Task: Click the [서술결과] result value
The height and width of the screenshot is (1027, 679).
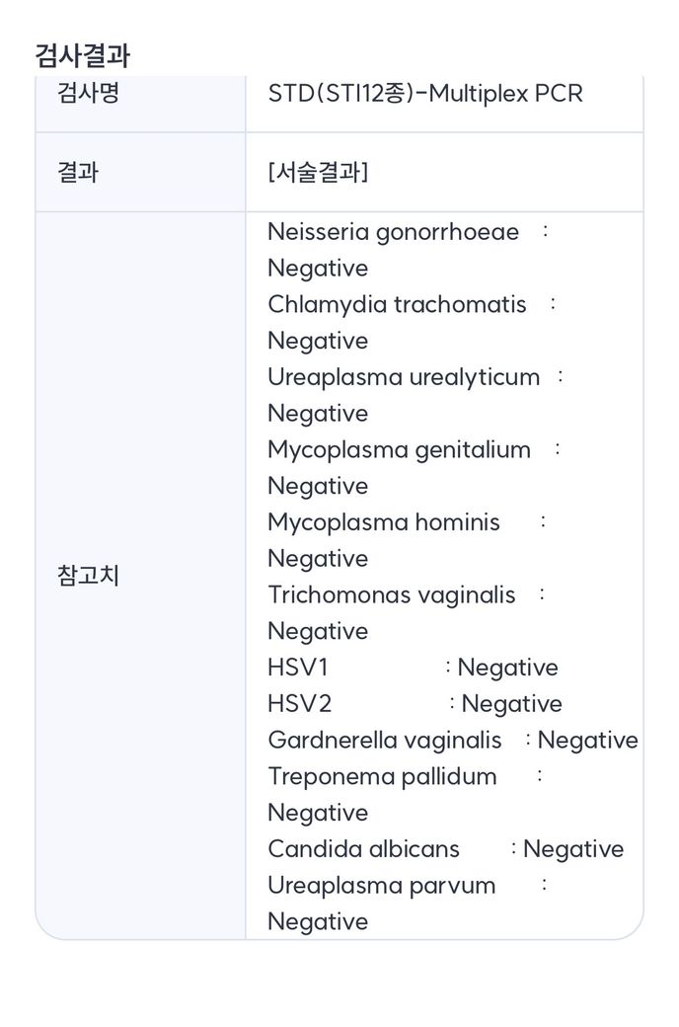Action: click(x=318, y=173)
